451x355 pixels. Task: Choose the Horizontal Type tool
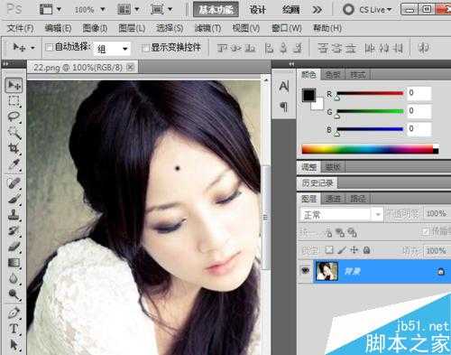click(14, 329)
